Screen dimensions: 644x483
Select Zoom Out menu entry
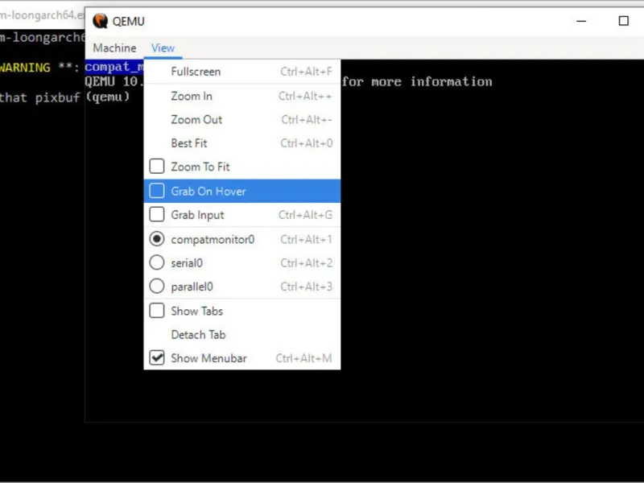[242, 119]
